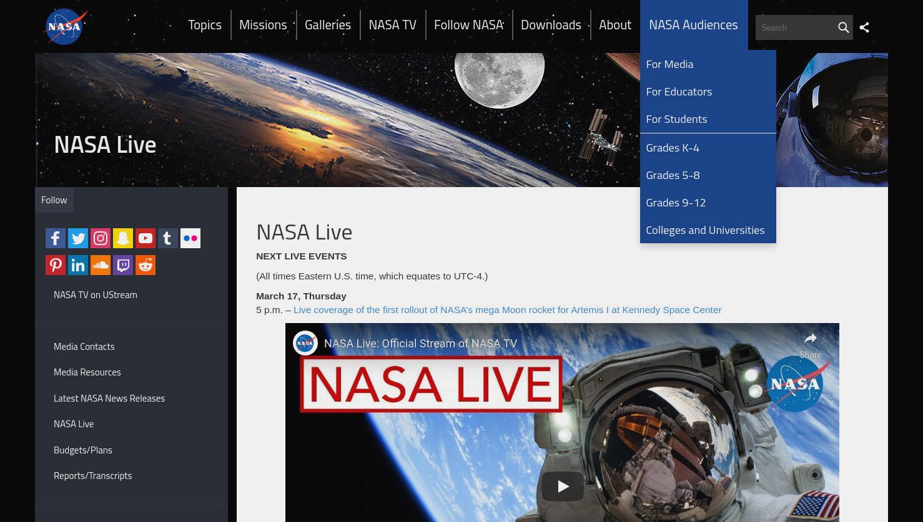Viewport: 923px width, 522px height.
Task: Open NASA's SoundCloud icon
Action: [x=101, y=265]
